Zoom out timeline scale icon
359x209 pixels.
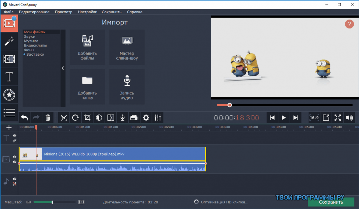[x=28, y=202]
